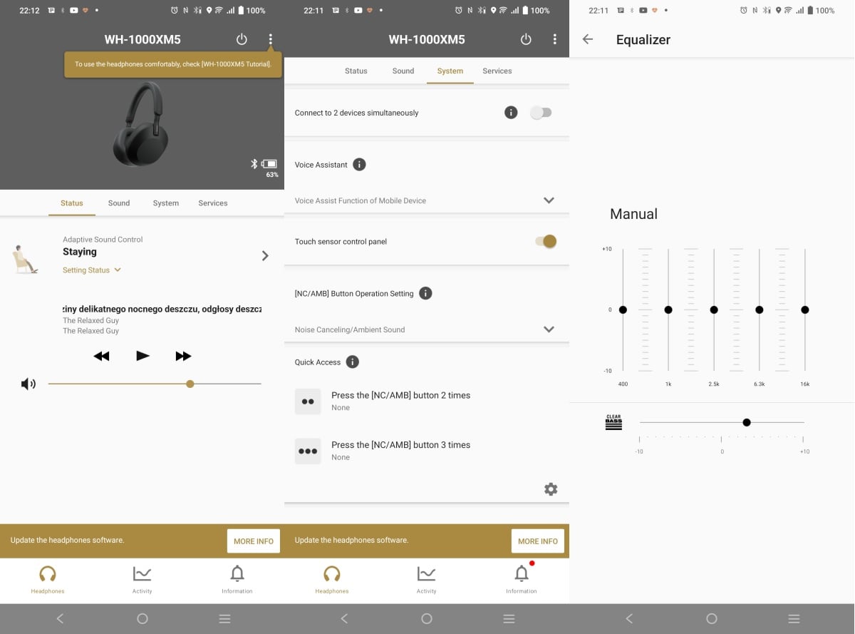Viewport: 855px width, 634px height.
Task: Skip to previous track
Action: pos(101,356)
